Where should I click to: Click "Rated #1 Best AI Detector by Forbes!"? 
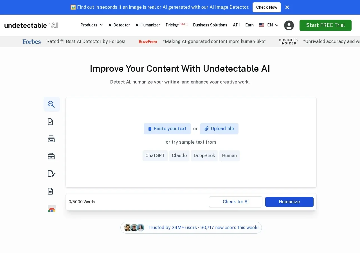(x=86, y=42)
